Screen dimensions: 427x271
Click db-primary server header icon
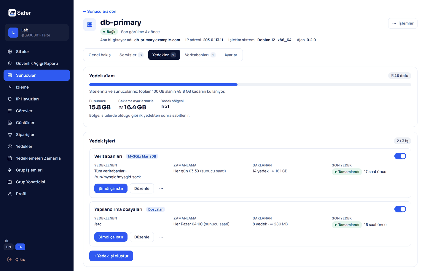[90, 25]
